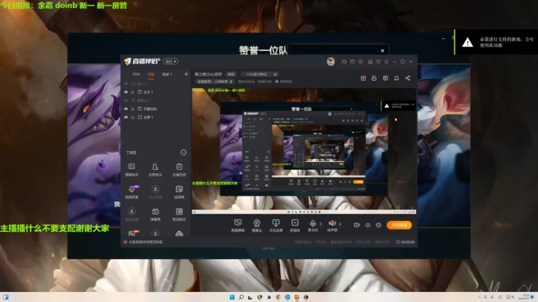
Task: Open the 主播任务 streamer tasks tool
Action: click(x=179, y=170)
